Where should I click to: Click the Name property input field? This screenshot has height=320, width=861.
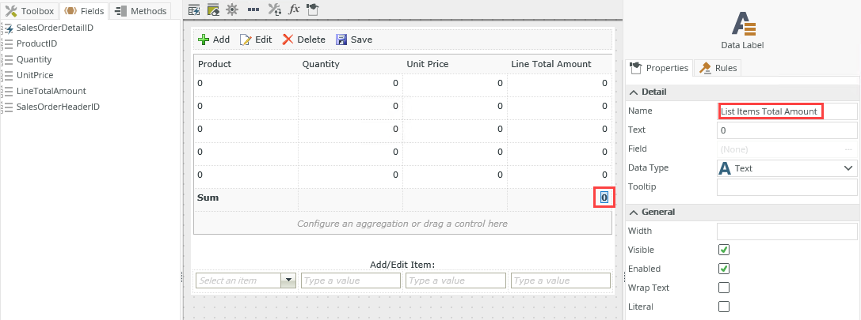pyautogui.click(x=787, y=111)
